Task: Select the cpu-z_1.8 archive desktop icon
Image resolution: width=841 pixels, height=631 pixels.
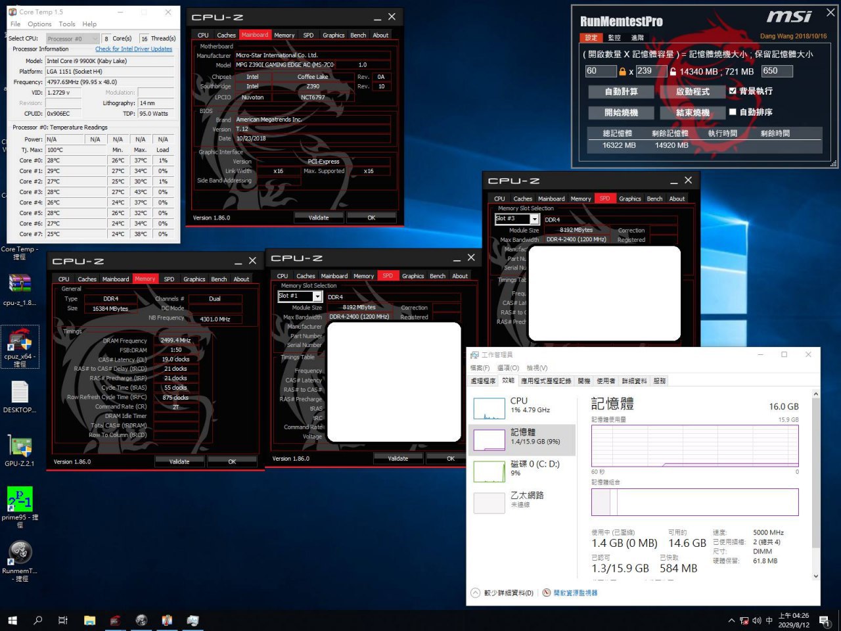Action: point(20,289)
